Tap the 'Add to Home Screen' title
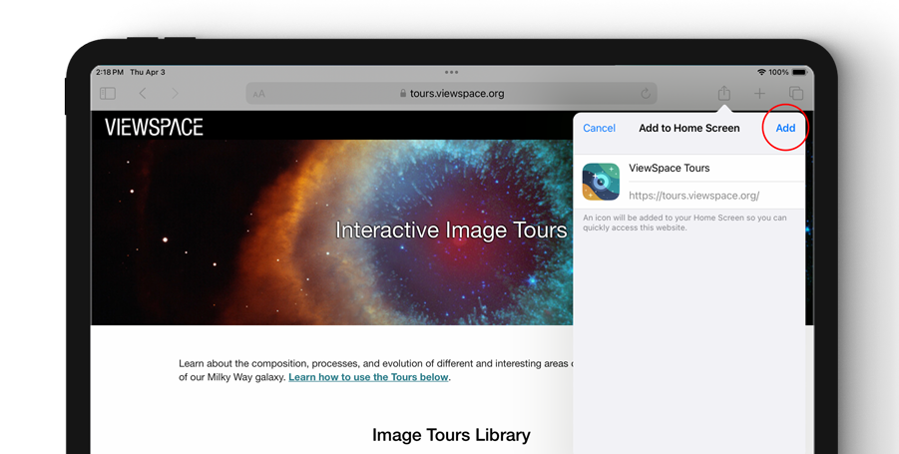 689,128
